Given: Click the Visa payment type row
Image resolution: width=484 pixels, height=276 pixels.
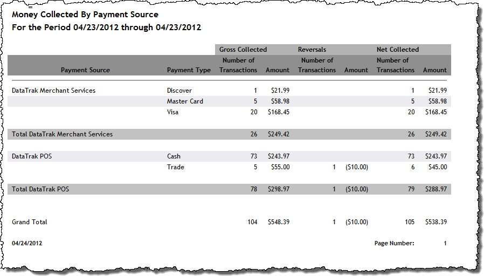Looking at the screenshot, I should (229, 112).
